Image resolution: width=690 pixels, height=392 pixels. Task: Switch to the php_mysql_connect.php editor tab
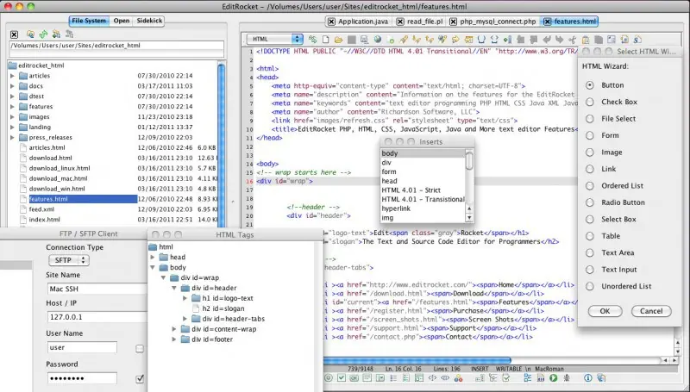pyautogui.click(x=498, y=22)
